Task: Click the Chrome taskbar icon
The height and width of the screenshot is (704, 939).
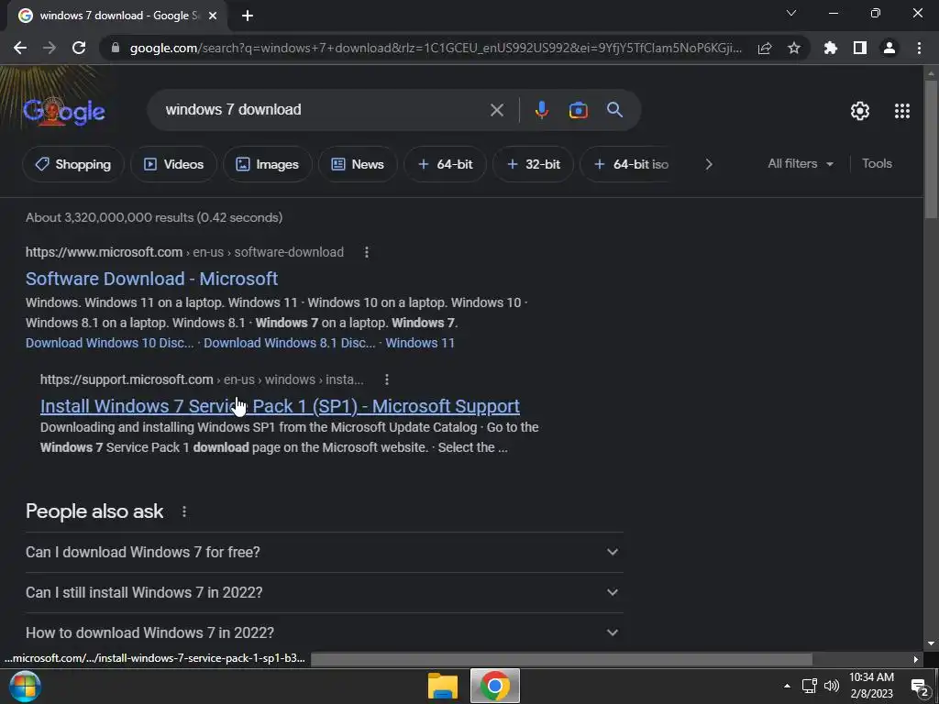Action: point(494,686)
